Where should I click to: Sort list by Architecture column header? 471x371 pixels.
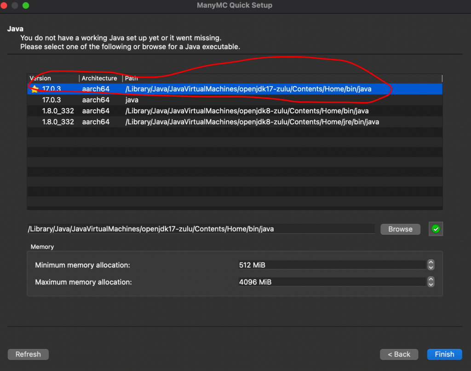(101, 78)
